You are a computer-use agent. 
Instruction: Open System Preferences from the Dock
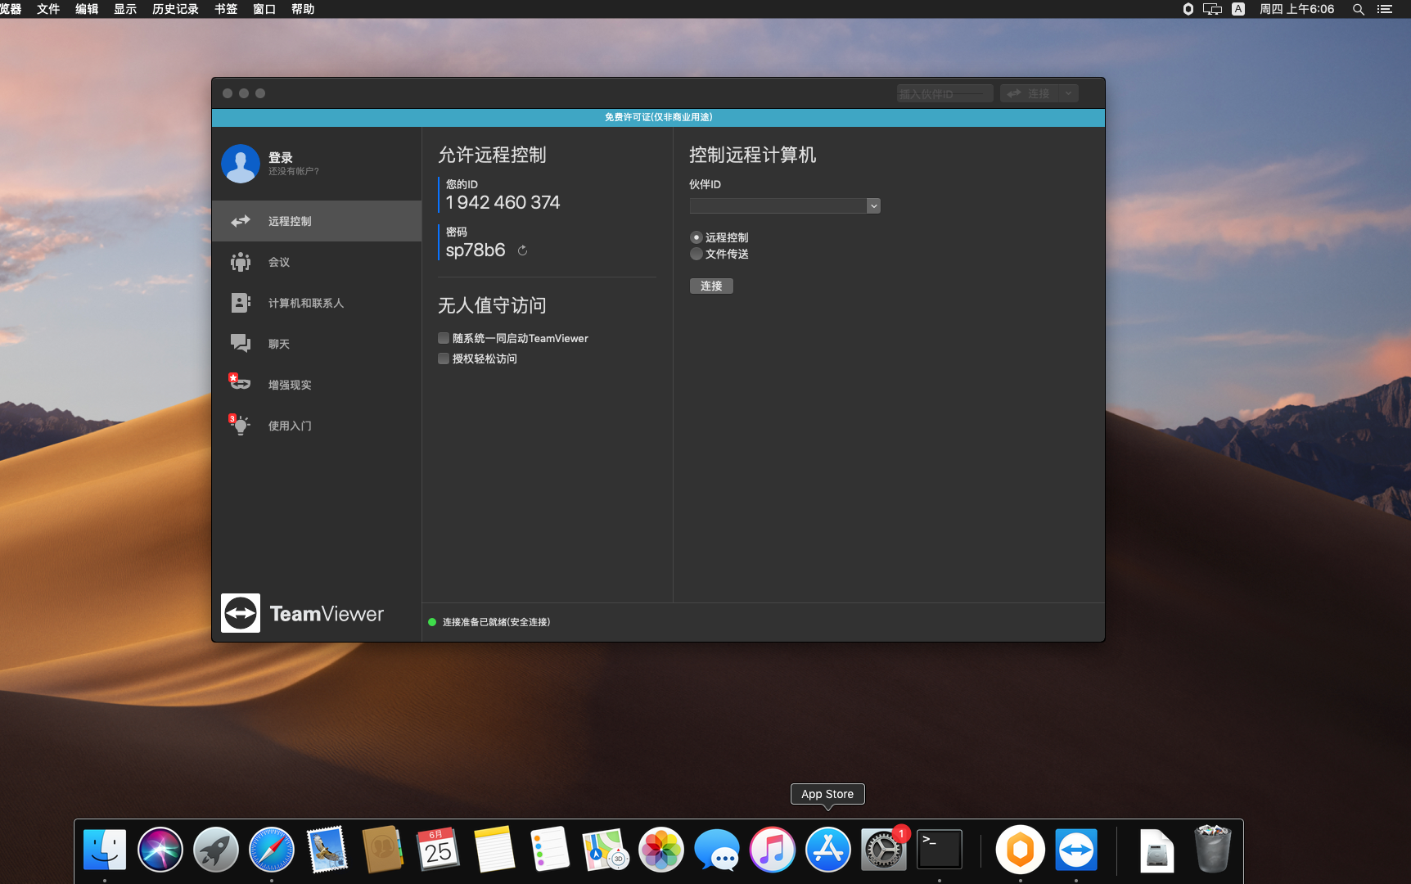[884, 850]
